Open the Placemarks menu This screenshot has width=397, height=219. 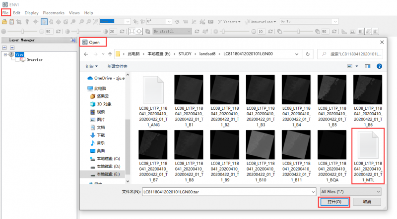click(x=54, y=12)
